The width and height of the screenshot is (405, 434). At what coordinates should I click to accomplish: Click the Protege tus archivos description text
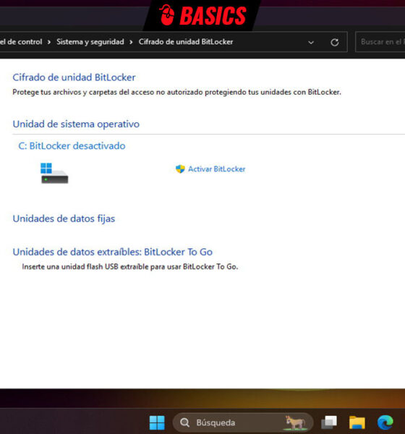click(177, 92)
